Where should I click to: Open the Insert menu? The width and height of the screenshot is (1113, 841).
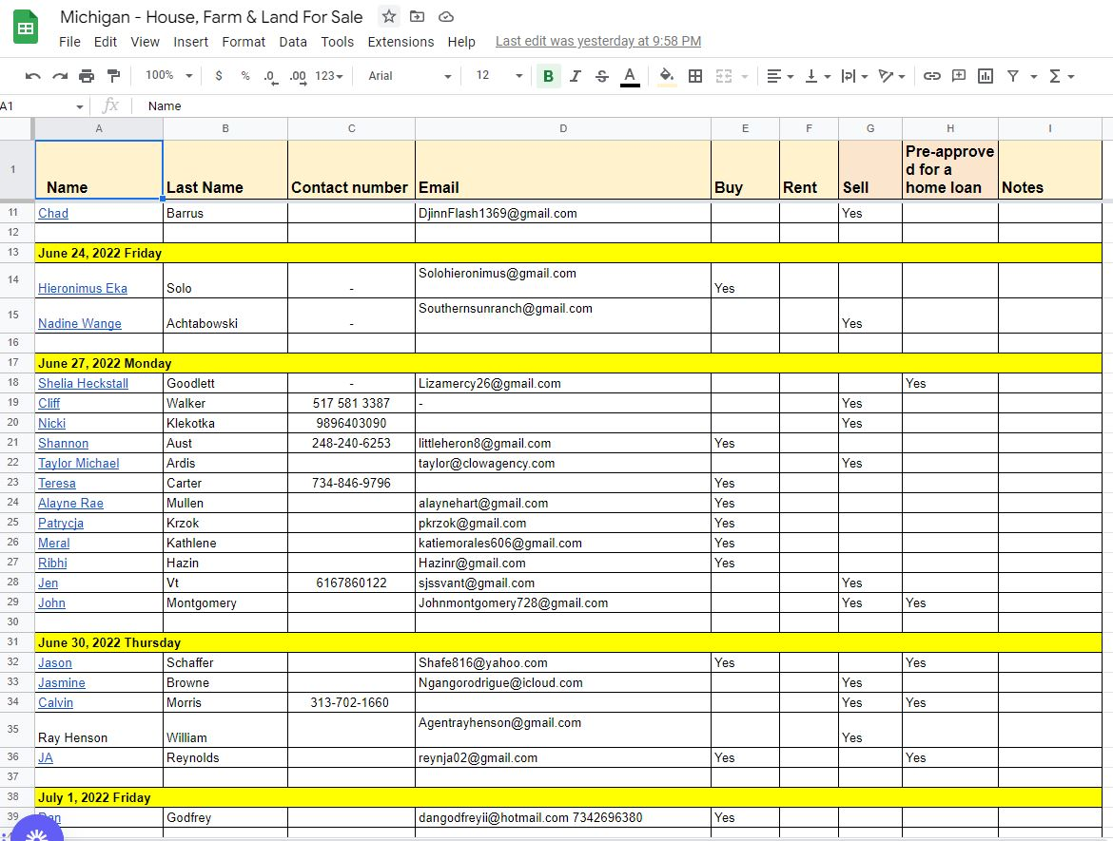(x=191, y=42)
